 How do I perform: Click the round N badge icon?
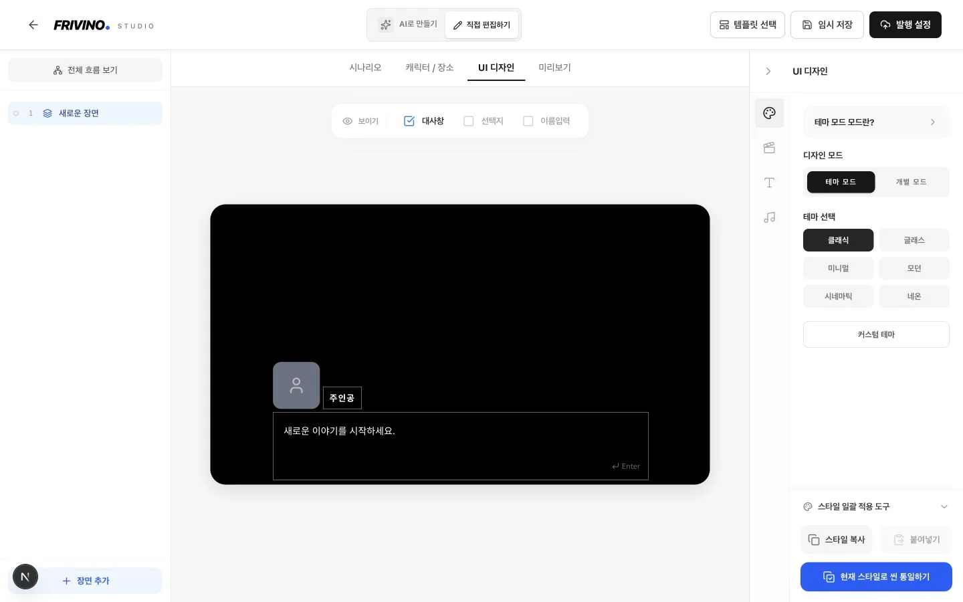click(x=25, y=577)
